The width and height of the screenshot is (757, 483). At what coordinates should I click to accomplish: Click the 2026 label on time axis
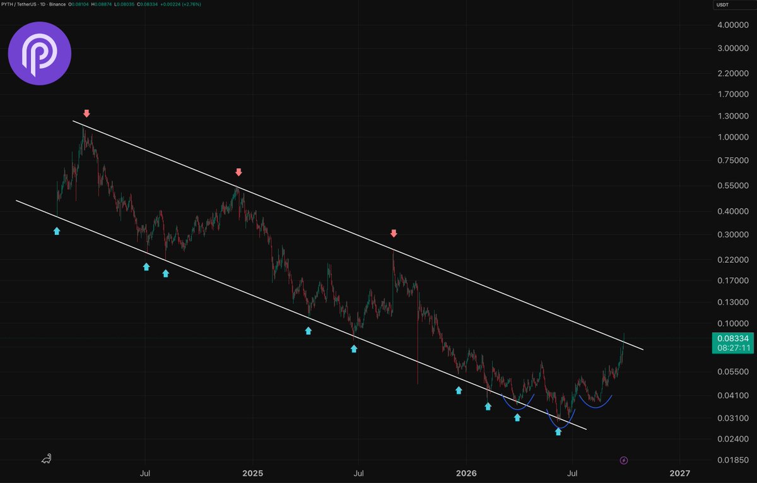[466, 473]
